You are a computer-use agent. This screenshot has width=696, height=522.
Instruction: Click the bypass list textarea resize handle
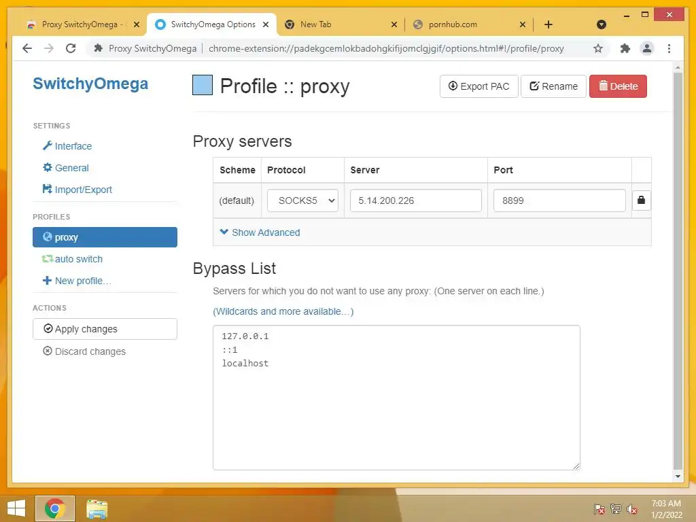point(576,466)
